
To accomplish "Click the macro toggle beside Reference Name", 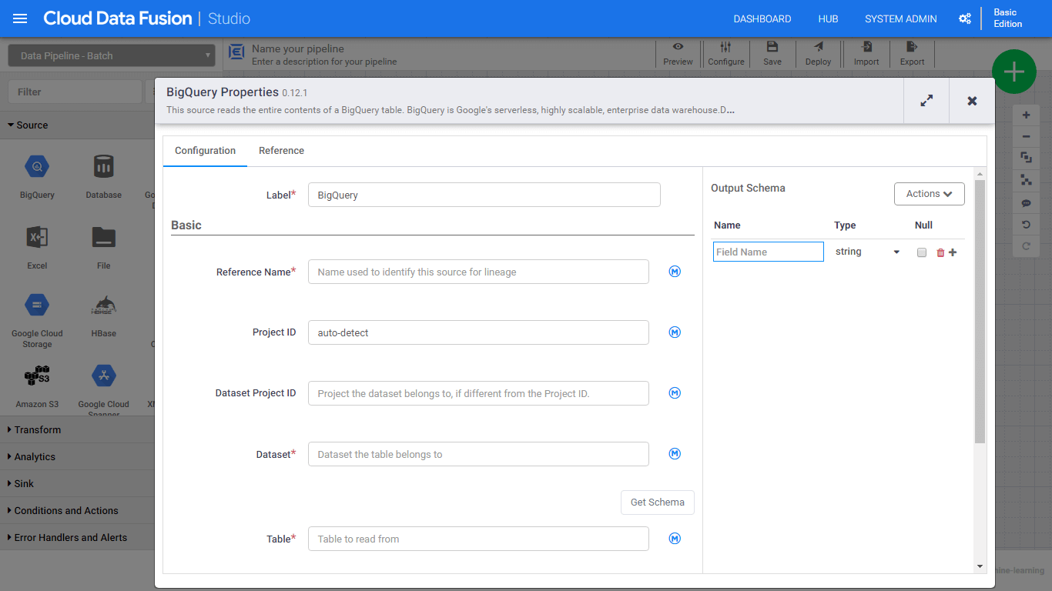I will click(675, 272).
